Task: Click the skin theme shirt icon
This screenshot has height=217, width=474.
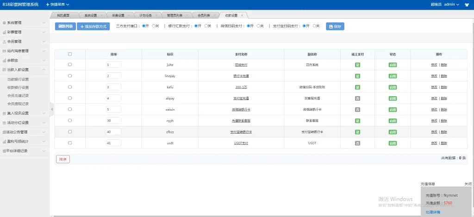Action: tap(466, 4)
